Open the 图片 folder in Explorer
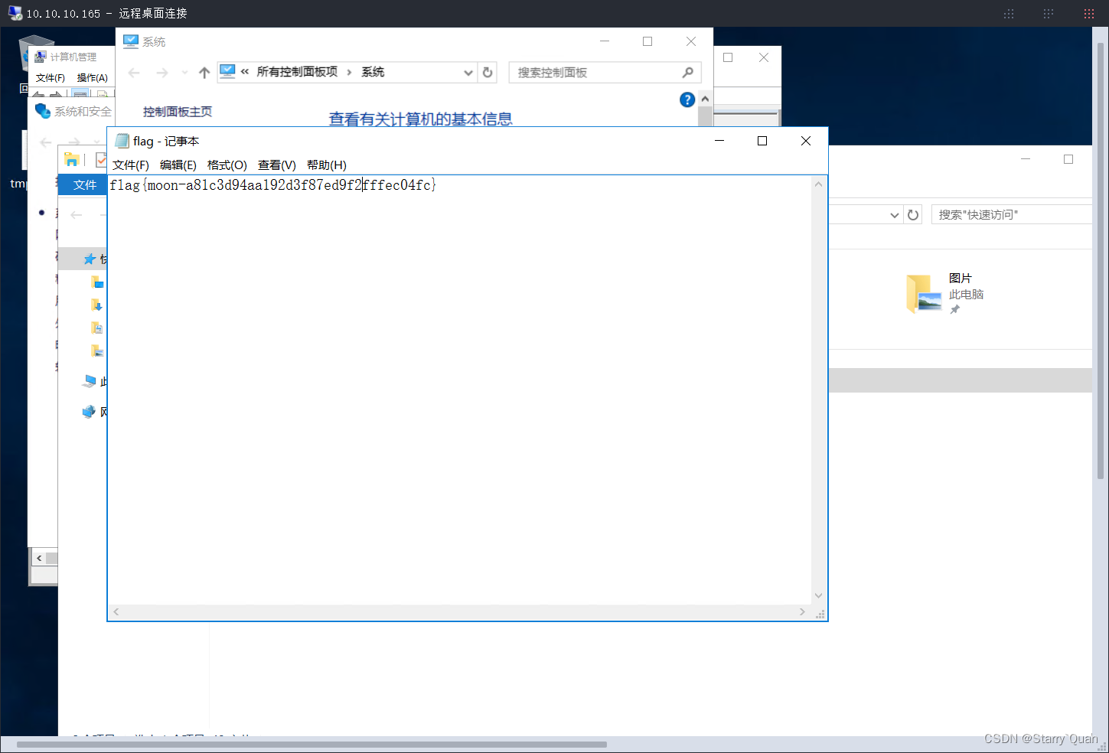 click(945, 294)
